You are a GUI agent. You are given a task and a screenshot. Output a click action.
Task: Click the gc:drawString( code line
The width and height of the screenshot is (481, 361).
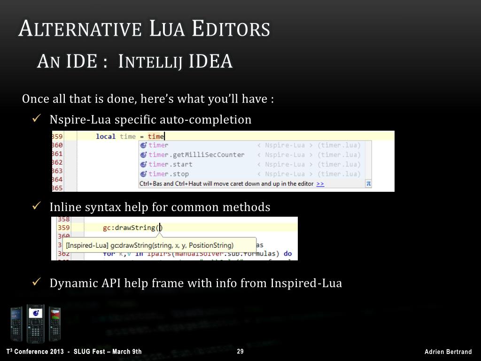132,228
